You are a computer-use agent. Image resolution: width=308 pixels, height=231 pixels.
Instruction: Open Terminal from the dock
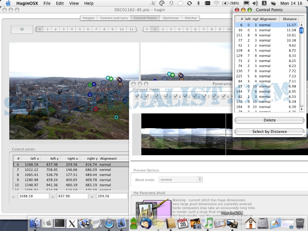point(60,223)
